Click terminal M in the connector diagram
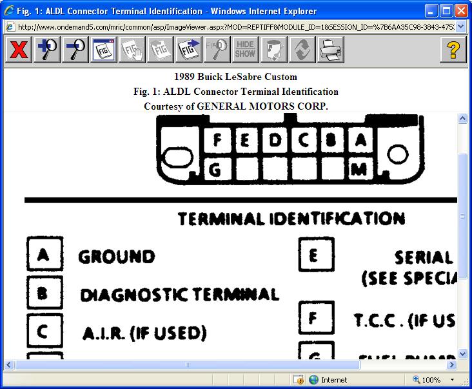 point(359,169)
